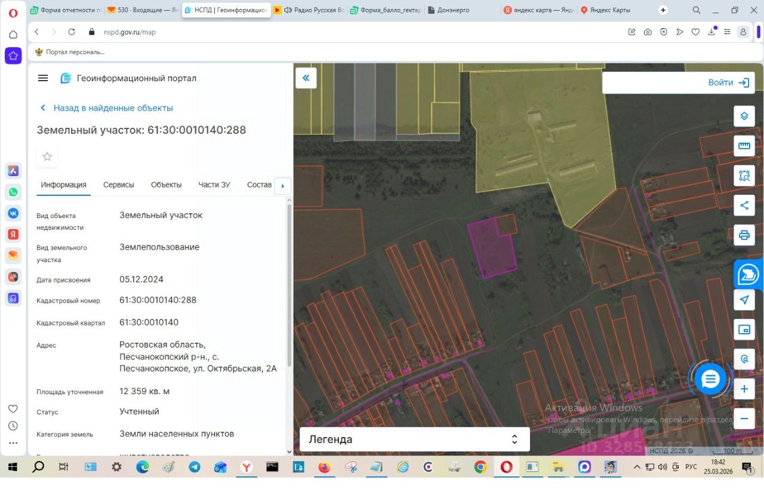Switch to the Сервисы tab
The height and width of the screenshot is (495, 764).
(x=118, y=185)
